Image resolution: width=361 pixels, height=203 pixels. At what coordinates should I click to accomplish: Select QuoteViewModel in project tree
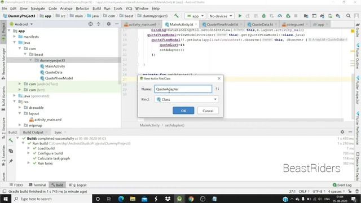pyautogui.click(x=56, y=78)
